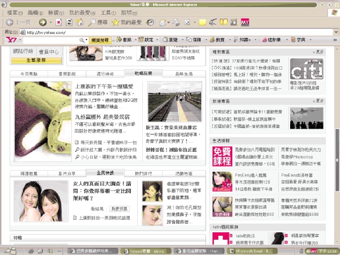Expand the 書籤 dropdown arrow
Image resolution: width=340 pixels, height=255 pixels.
coord(135,40)
